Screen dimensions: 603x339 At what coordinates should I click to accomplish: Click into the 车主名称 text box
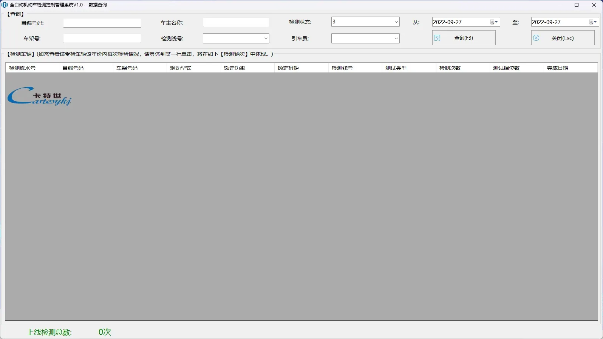(236, 23)
